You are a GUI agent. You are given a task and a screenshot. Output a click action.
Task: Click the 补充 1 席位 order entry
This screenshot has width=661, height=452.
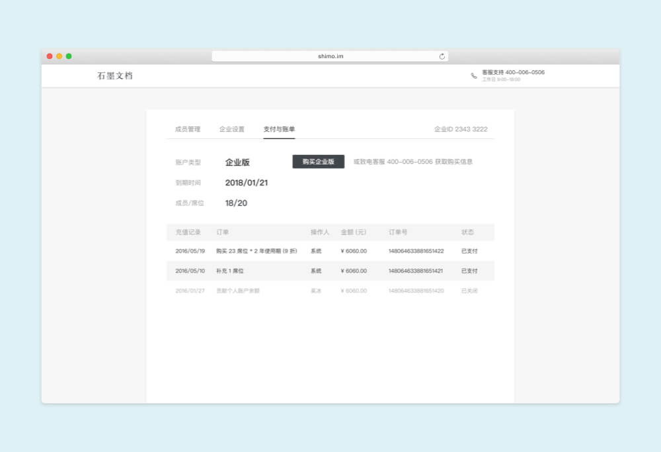(x=230, y=271)
